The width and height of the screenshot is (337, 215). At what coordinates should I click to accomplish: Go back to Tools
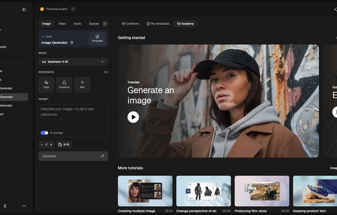[47, 37]
